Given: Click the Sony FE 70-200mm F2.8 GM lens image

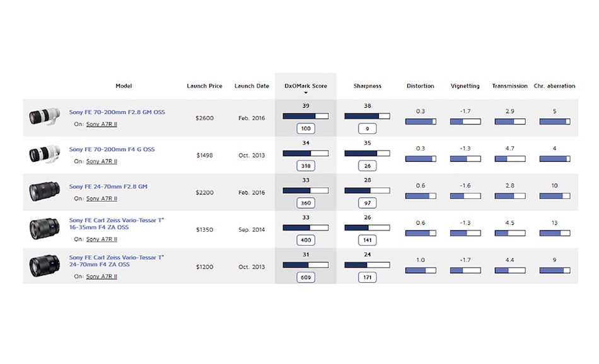Looking at the screenshot, I should pos(44,117).
